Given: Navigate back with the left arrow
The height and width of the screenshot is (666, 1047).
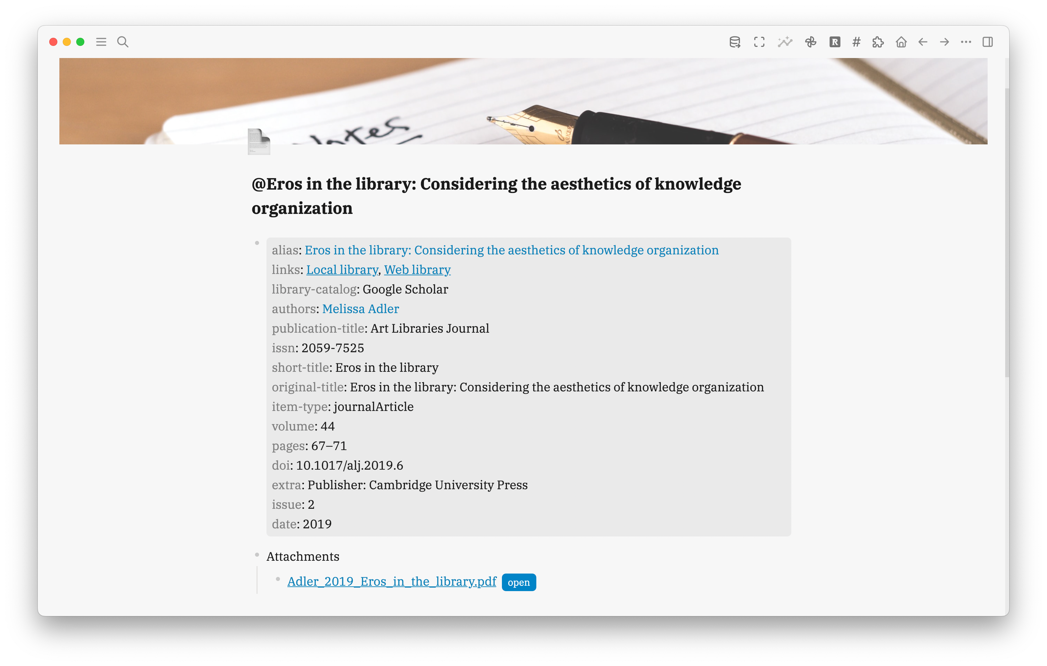Looking at the screenshot, I should [923, 42].
